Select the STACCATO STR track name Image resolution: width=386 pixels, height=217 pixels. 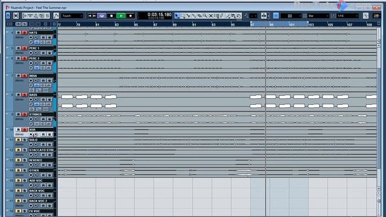tap(40, 150)
